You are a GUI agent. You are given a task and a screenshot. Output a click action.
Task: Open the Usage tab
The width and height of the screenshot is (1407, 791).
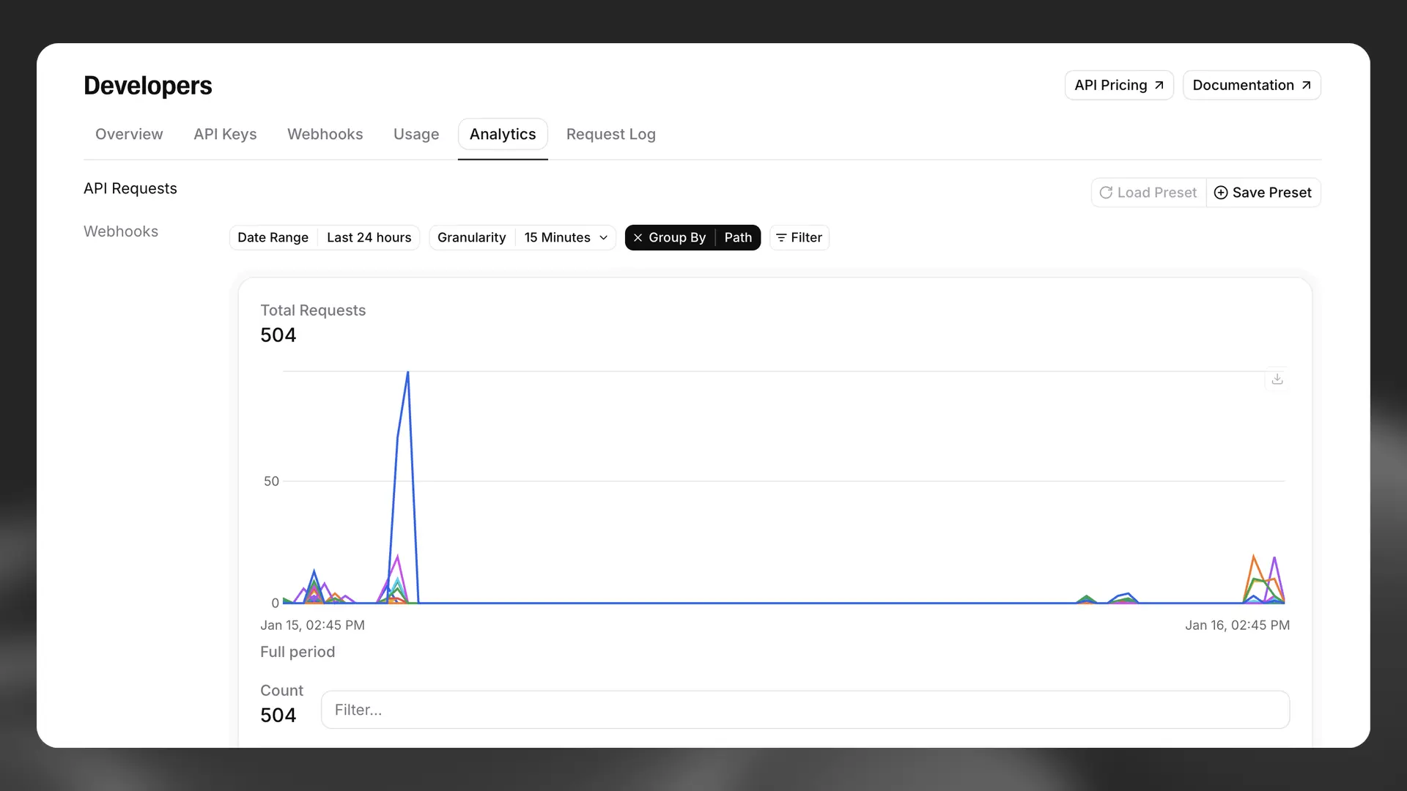click(x=416, y=134)
